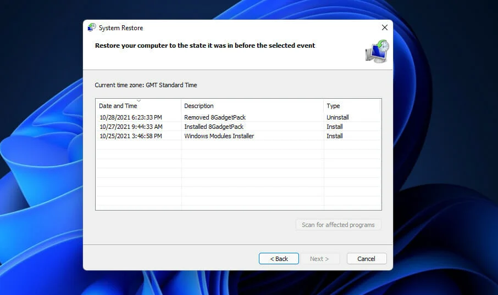The width and height of the screenshot is (498, 295).
Task: Click the Next button
Action: point(319,259)
